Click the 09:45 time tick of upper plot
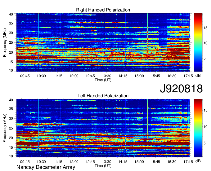This screenshot has height=171, width=211. [x=25, y=76]
